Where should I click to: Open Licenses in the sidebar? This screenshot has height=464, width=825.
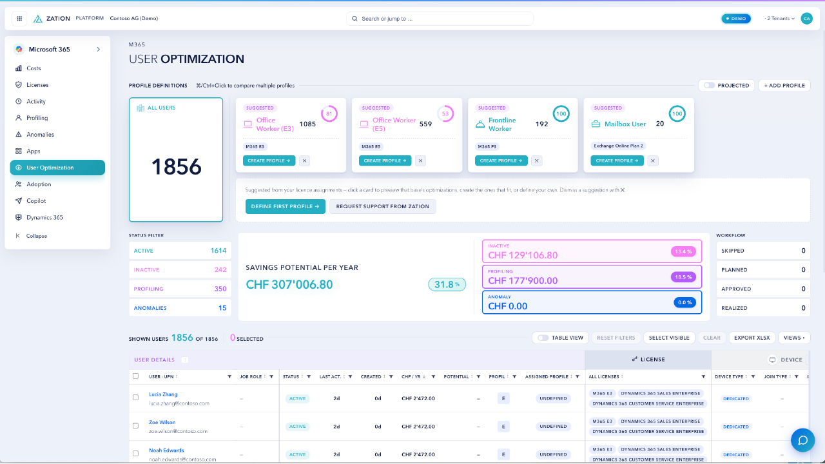coord(57,85)
